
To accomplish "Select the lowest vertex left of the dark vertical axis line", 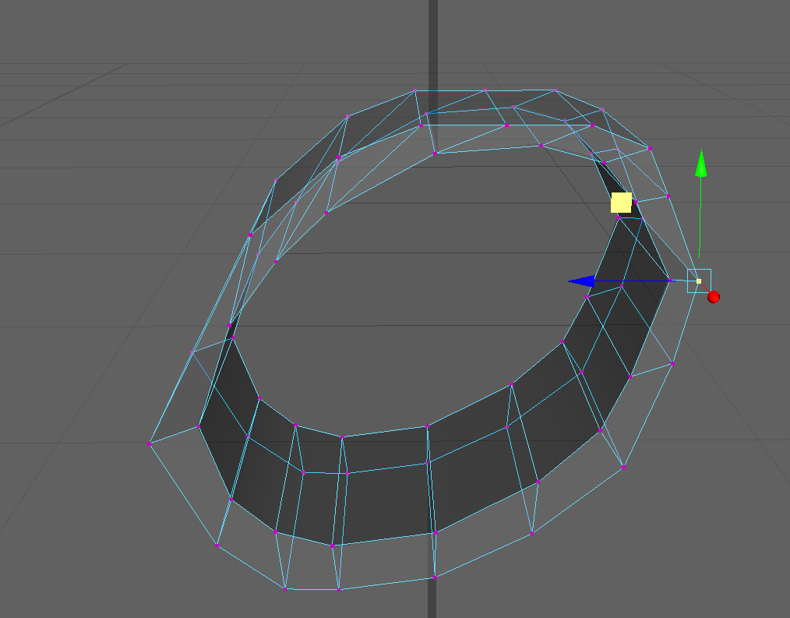I will coord(339,589).
